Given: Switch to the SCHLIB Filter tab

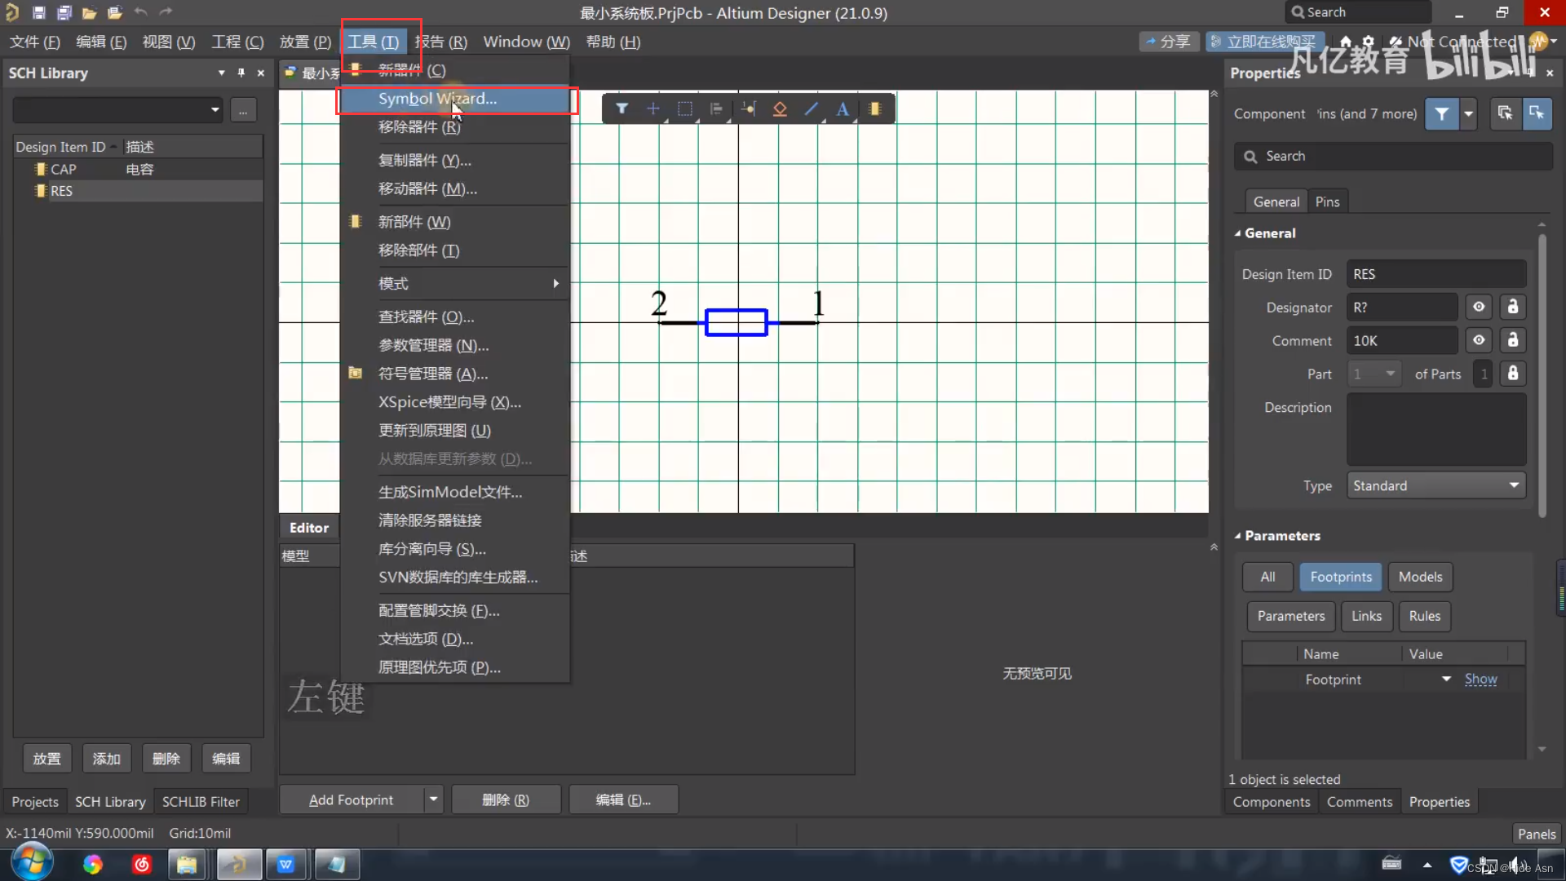Looking at the screenshot, I should pos(201,802).
